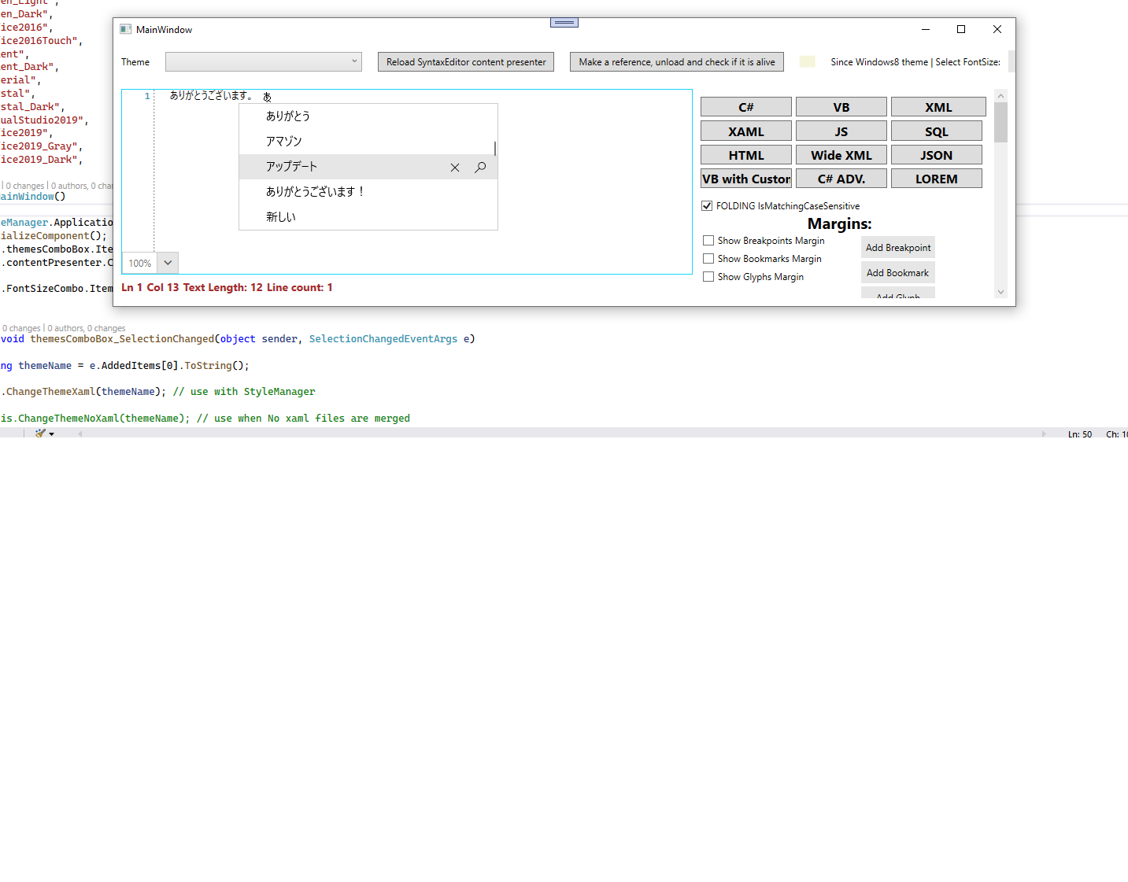Enable Show Breakpoints Margin

point(708,240)
